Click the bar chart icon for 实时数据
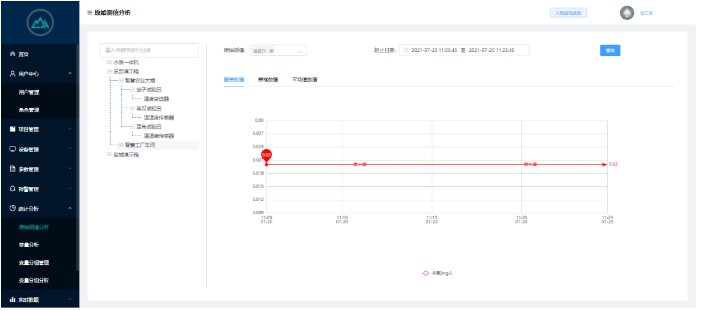Viewport: 702px width, 311px height. [x=13, y=300]
